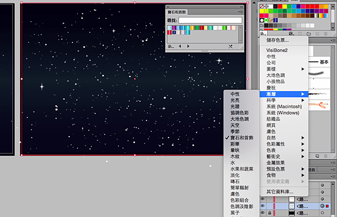
Task: Click the New Color Group folder icon
Action: [x=309, y=34]
